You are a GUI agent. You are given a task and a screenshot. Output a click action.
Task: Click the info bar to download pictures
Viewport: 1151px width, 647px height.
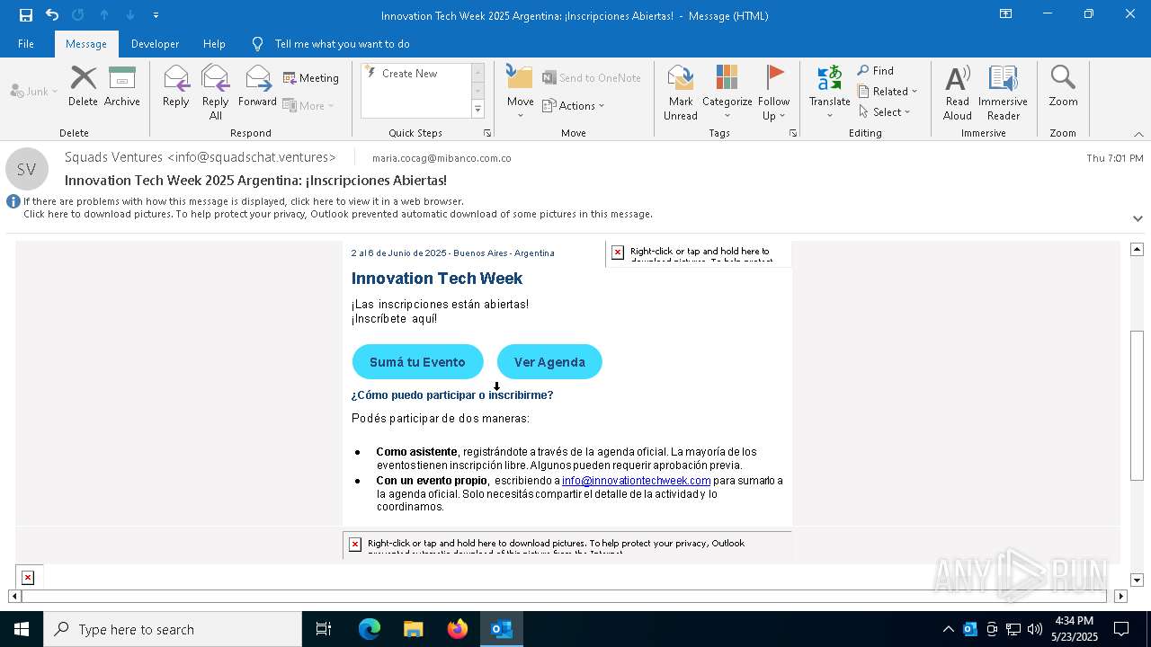(x=337, y=214)
